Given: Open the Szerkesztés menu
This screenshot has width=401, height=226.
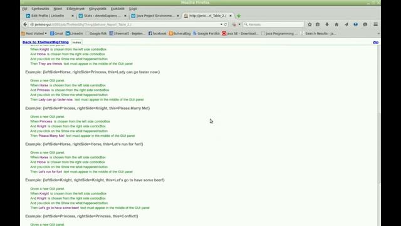Looking at the screenshot, I should click(x=40, y=9).
